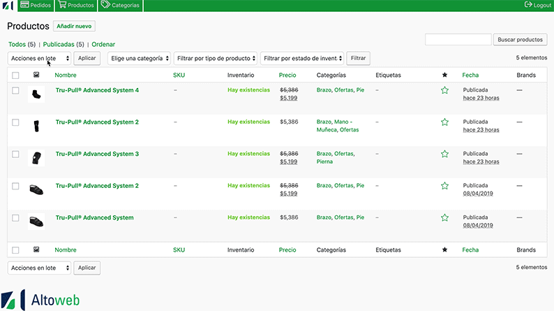Sort by Nombre column in header
The image size is (554, 311).
pos(66,75)
